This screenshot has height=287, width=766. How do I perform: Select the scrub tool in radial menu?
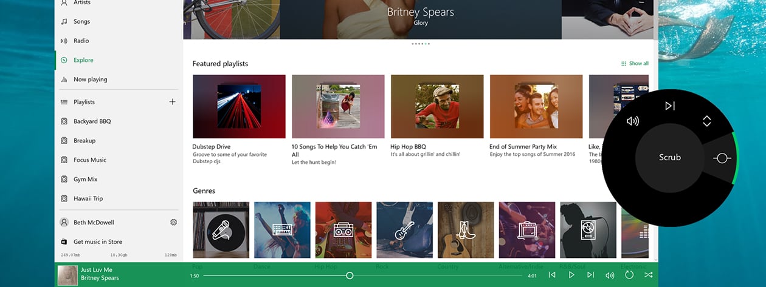pyautogui.click(x=722, y=158)
